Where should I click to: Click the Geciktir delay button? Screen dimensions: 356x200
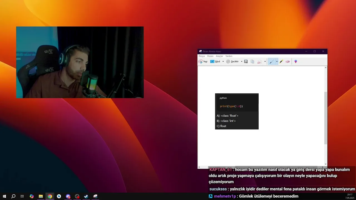tap(233, 61)
